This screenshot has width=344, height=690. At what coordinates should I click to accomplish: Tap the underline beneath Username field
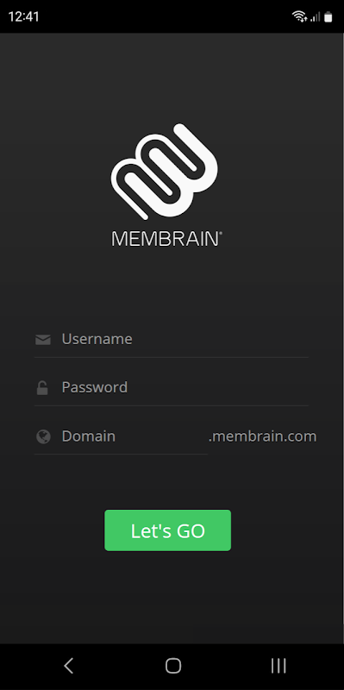(172, 357)
